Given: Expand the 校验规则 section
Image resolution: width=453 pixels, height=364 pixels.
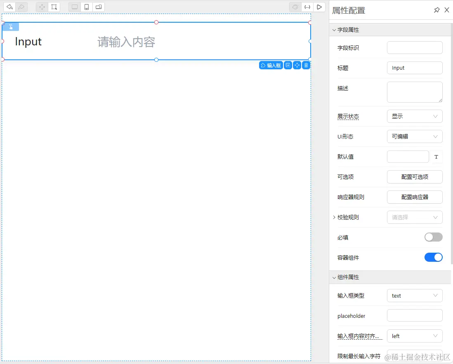Looking at the screenshot, I should (334, 217).
